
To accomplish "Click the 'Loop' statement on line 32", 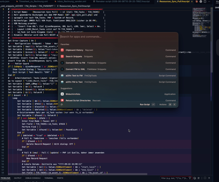I will (x=15, y=98).
